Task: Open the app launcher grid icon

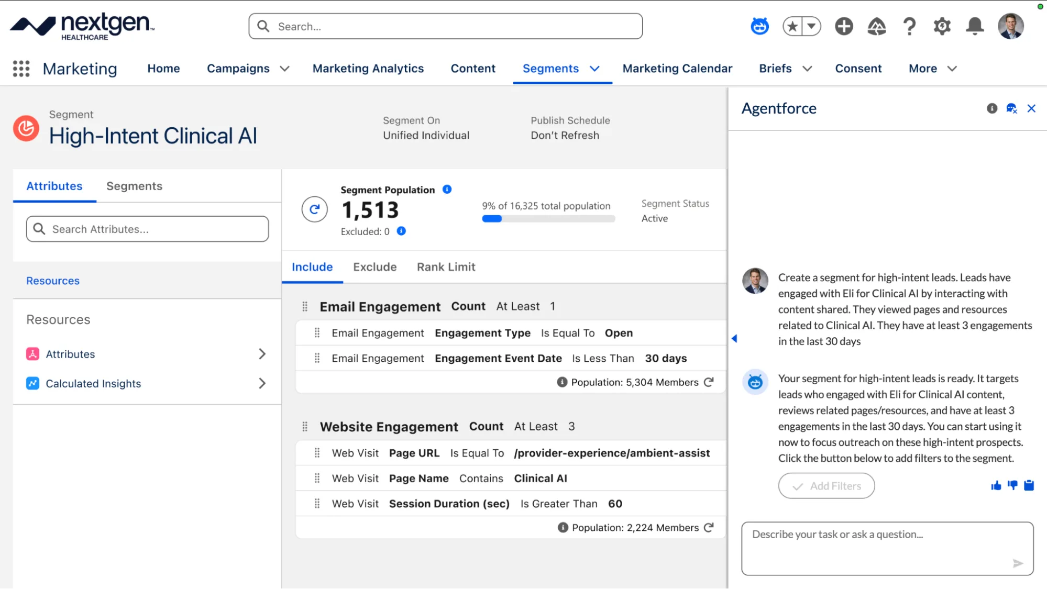Action: (21, 69)
